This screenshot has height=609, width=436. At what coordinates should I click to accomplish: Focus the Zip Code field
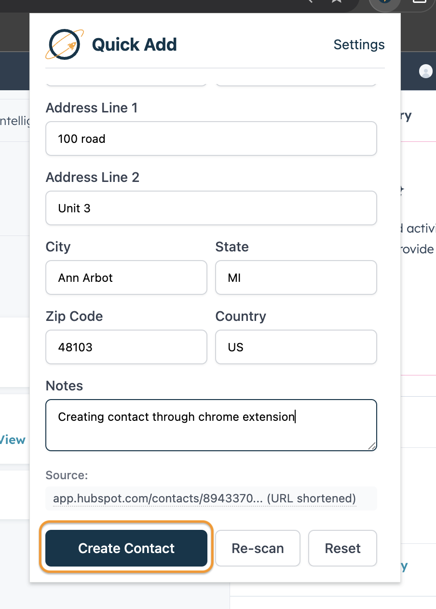point(126,347)
